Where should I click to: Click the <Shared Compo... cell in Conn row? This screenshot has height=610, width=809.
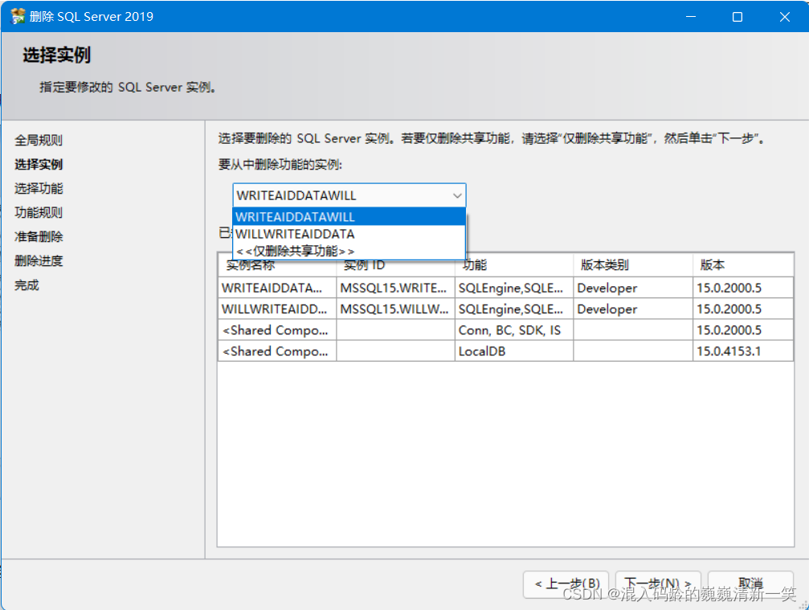coord(277,330)
